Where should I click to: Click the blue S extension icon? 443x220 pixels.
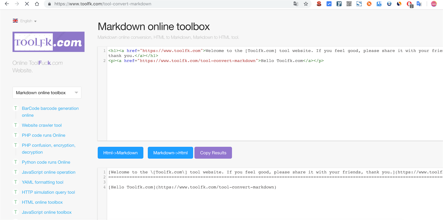click(359, 4)
